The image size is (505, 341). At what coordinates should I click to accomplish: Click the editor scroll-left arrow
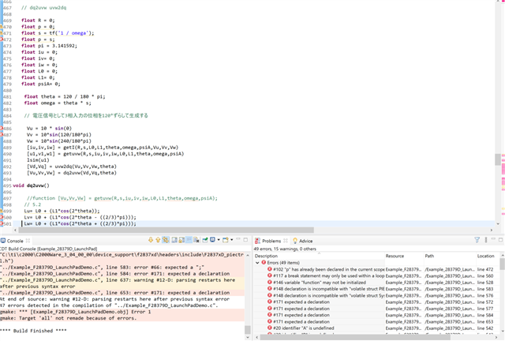[15, 230]
